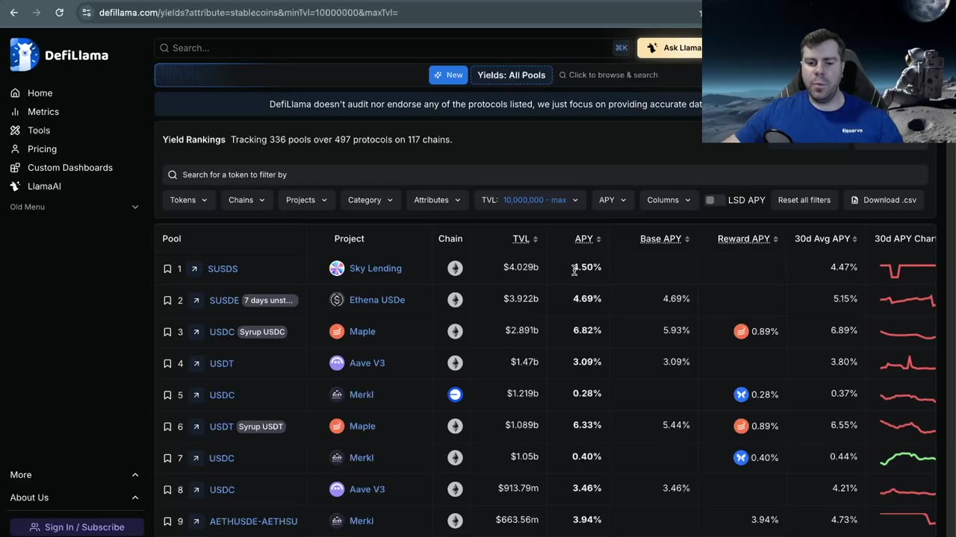Open the Category dropdown filter
956x537 pixels.
pos(370,200)
